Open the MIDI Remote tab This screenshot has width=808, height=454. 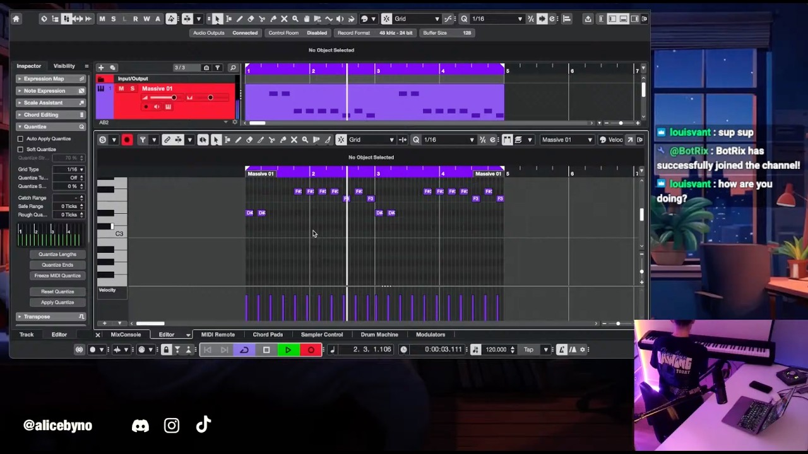pyautogui.click(x=218, y=335)
